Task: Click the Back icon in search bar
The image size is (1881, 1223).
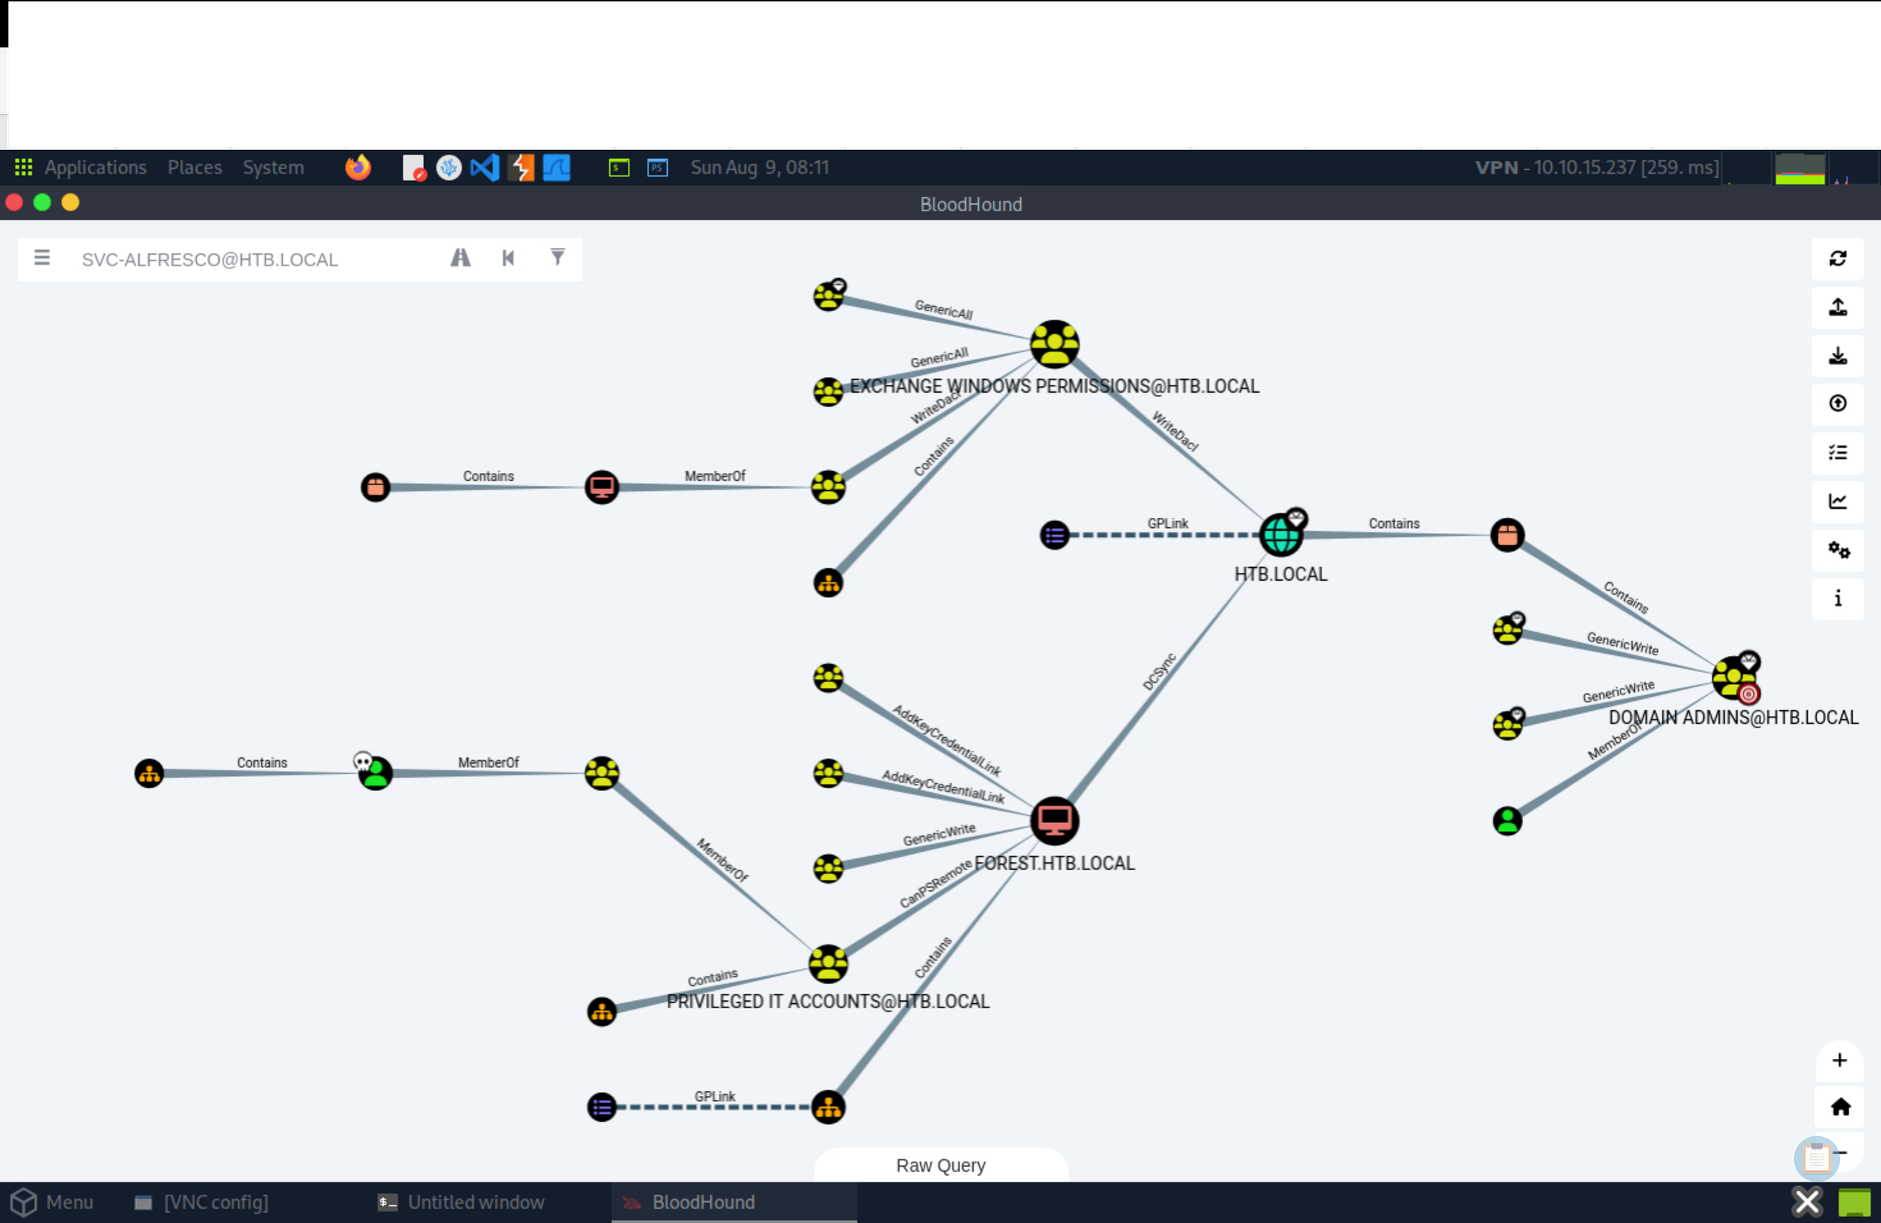Action: tap(508, 258)
